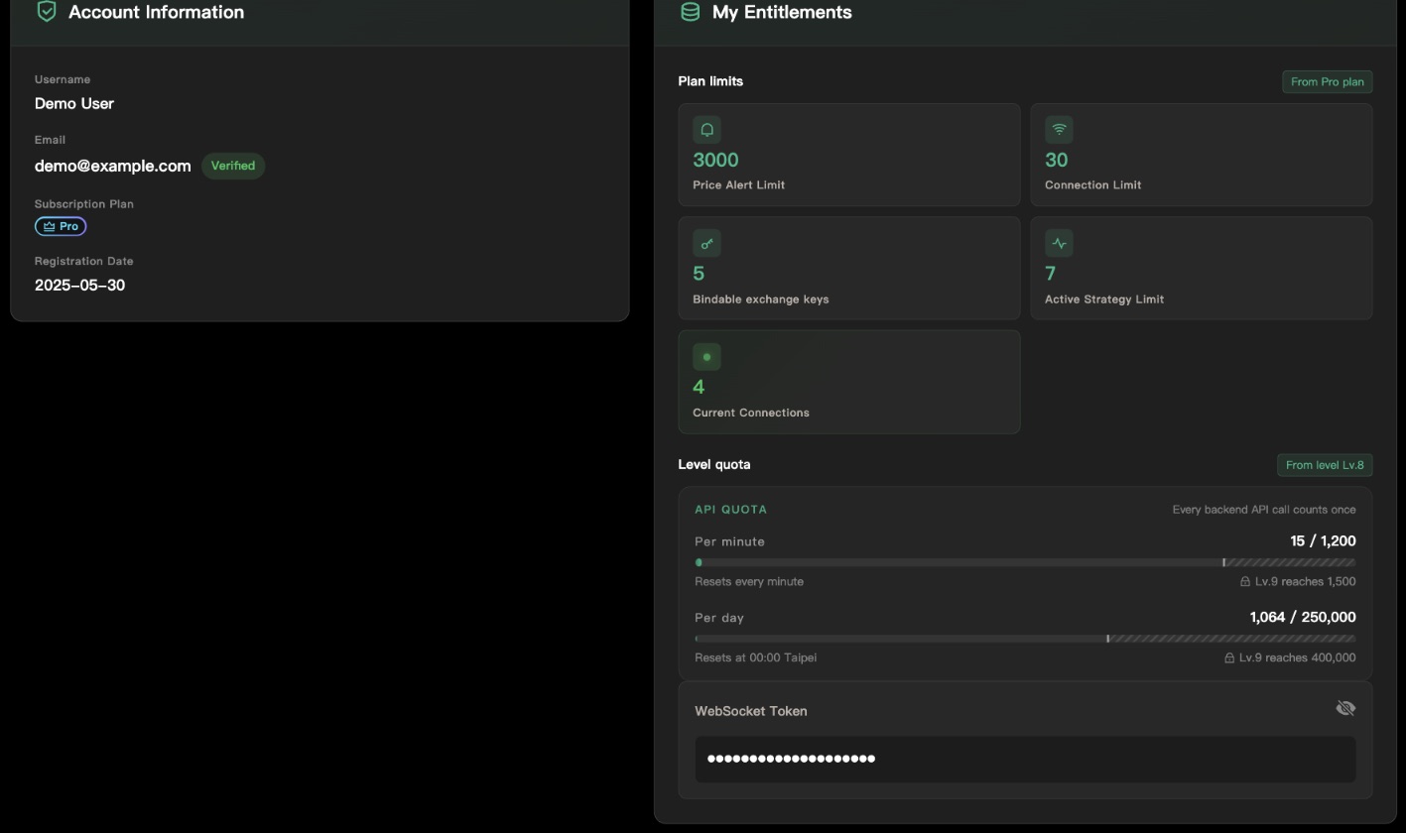The image size is (1406, 833).
Task: Click 'Every backend API call counts once' note
Action: (1264, 510)
